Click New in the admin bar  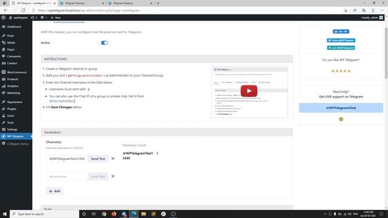click(x=56, y=18)
